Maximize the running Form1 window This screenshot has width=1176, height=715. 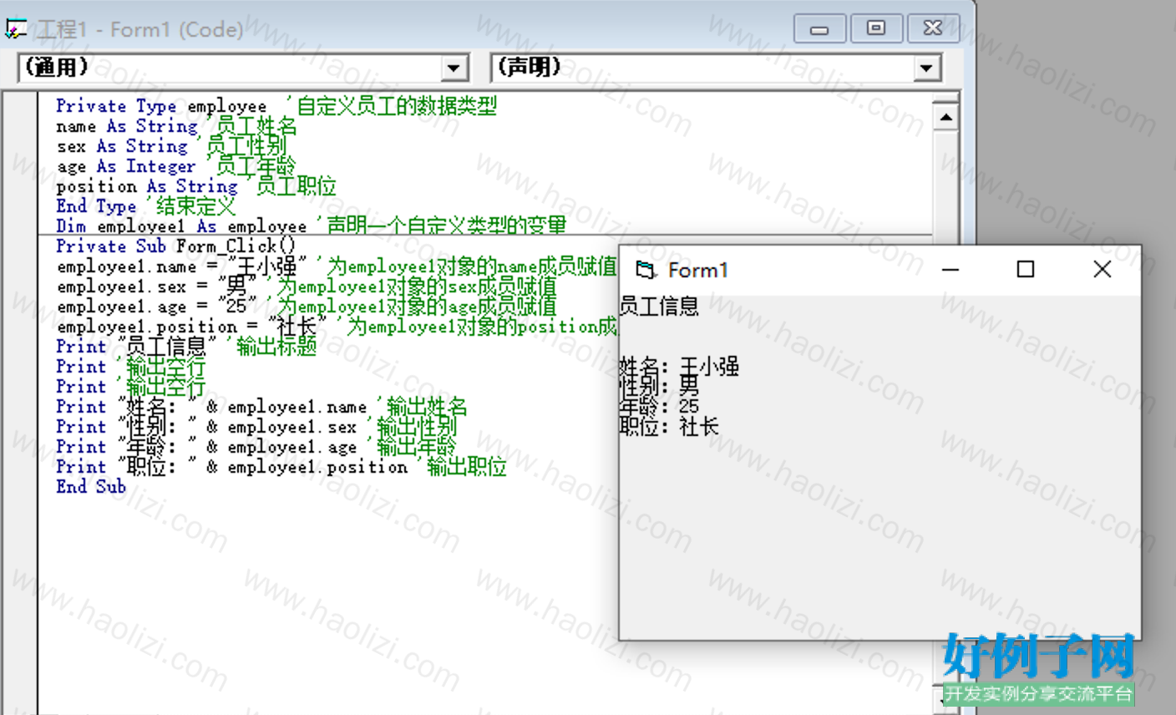click(x=1026, y=269)
